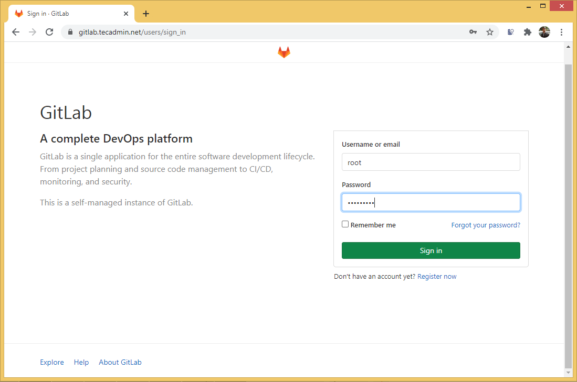Bookmark the page with the star icon

(490, 32)
